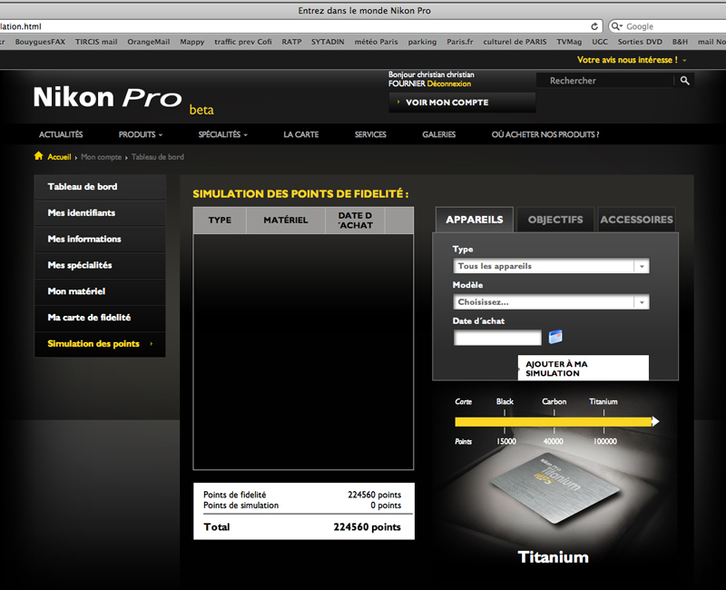Click the browser address bar
Image resolution: width=726 pixels, height=590 pixels.
pos(301,26)
